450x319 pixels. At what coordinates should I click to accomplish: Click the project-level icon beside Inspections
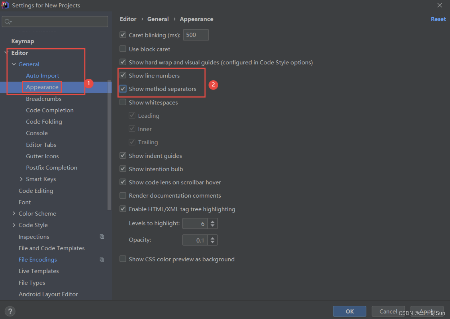coord(102,237)
